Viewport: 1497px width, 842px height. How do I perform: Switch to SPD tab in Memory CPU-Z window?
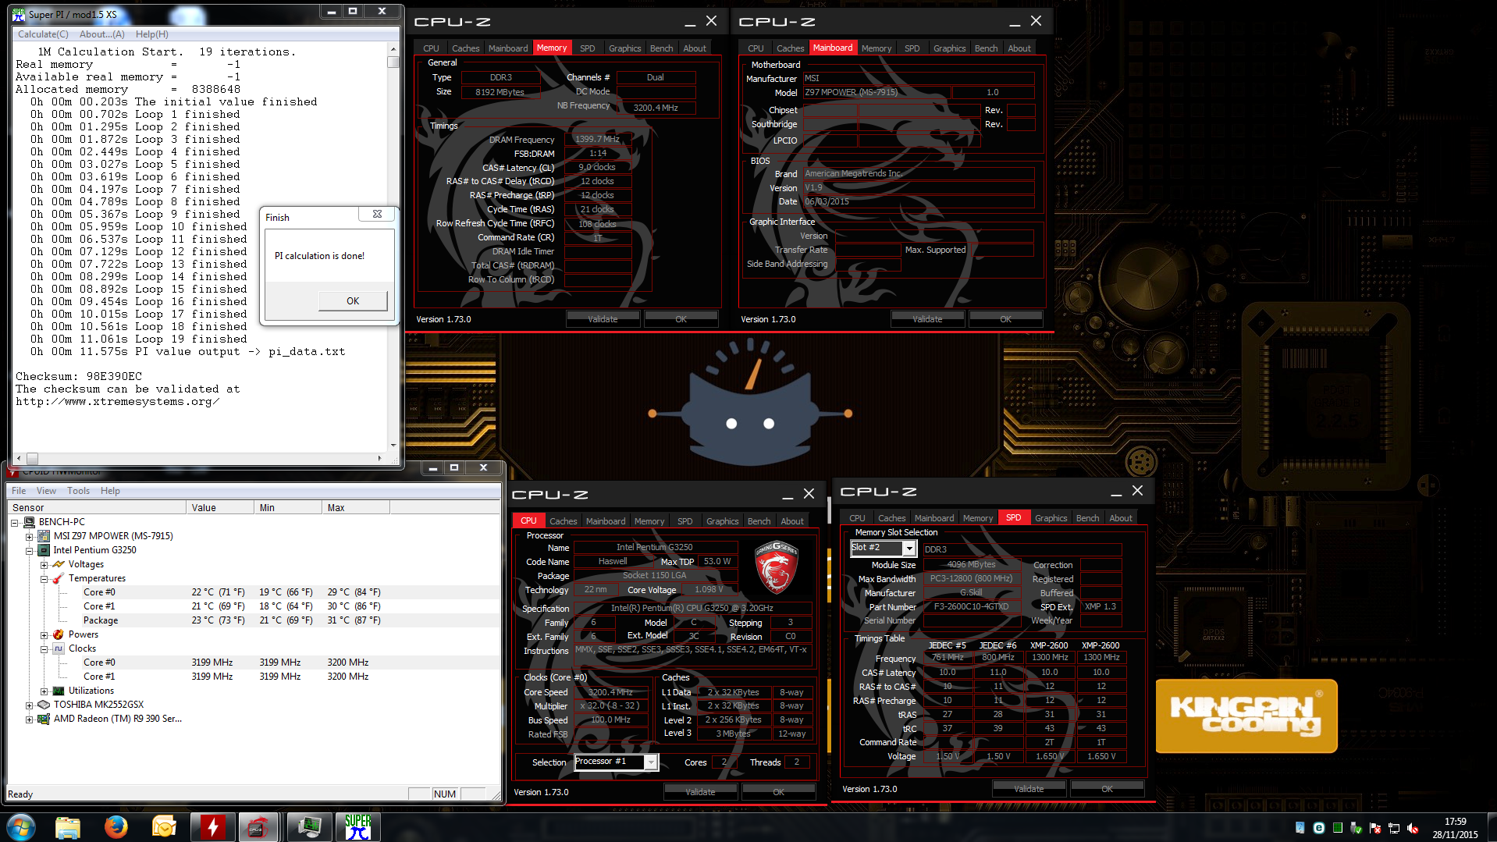[x=588, y=48]
